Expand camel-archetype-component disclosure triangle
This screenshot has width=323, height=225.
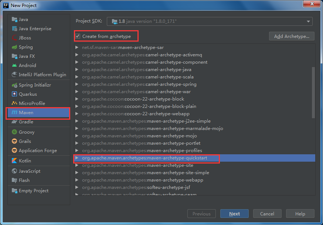[x=77, y=62]
